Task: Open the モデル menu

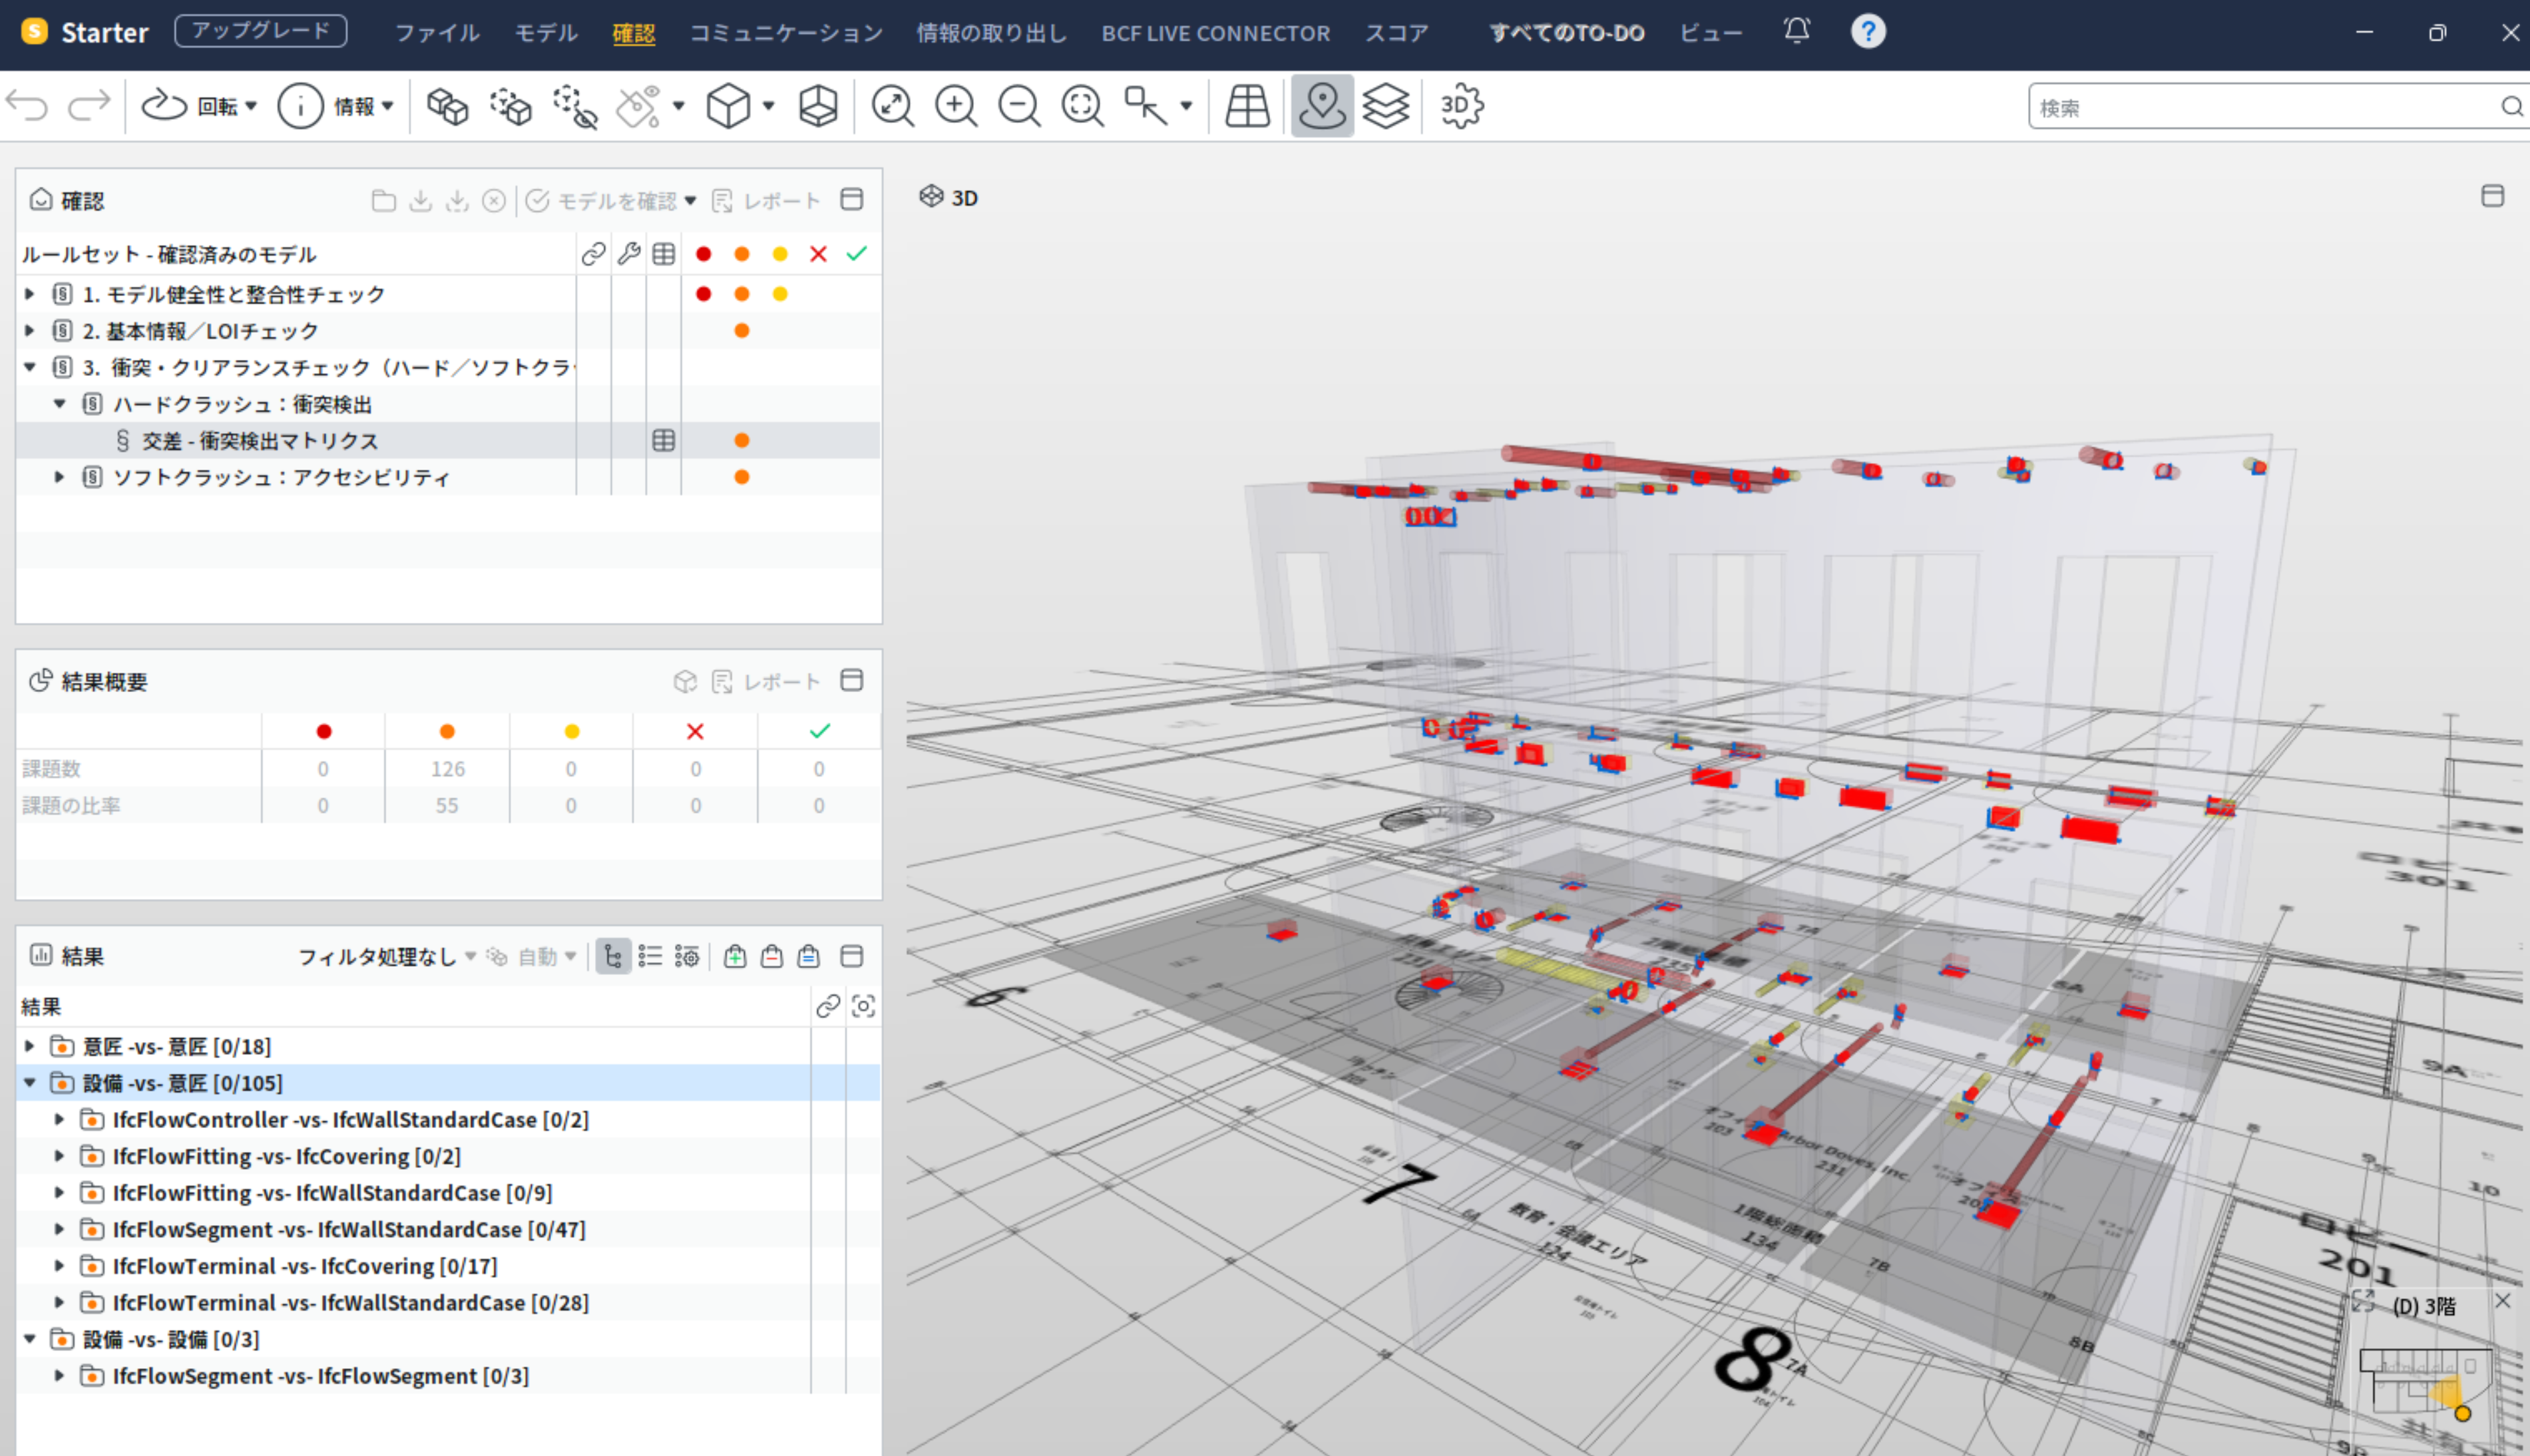Action: pos(546,33)
